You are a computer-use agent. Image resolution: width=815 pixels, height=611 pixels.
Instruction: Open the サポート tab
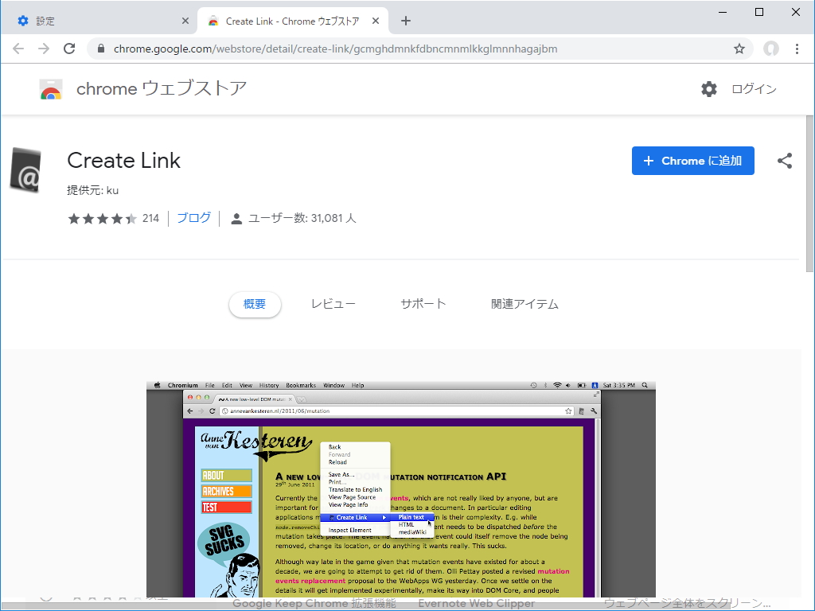pos(423,304)
